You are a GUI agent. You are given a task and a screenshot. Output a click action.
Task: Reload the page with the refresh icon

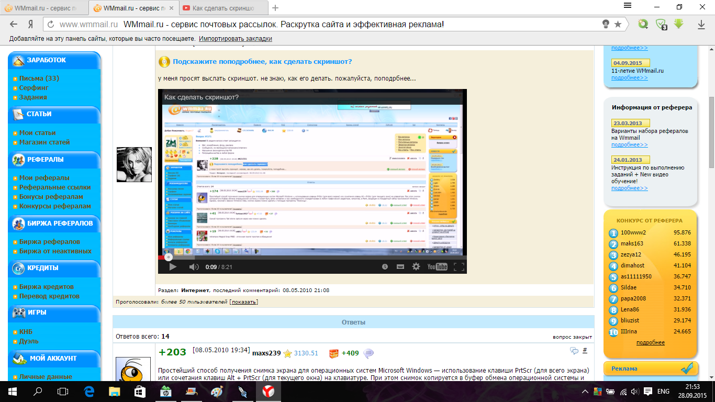point(51,24)
